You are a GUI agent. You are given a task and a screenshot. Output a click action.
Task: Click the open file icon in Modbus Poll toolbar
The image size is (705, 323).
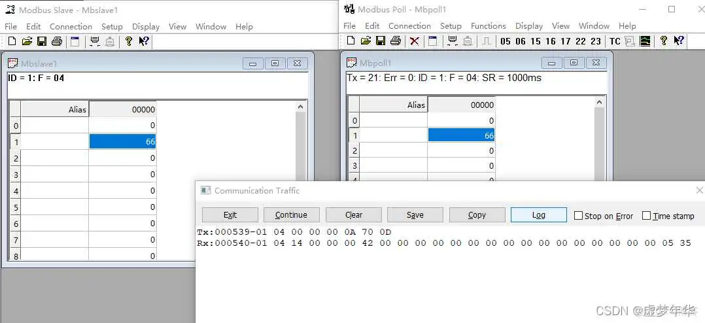tap(366, 41)
